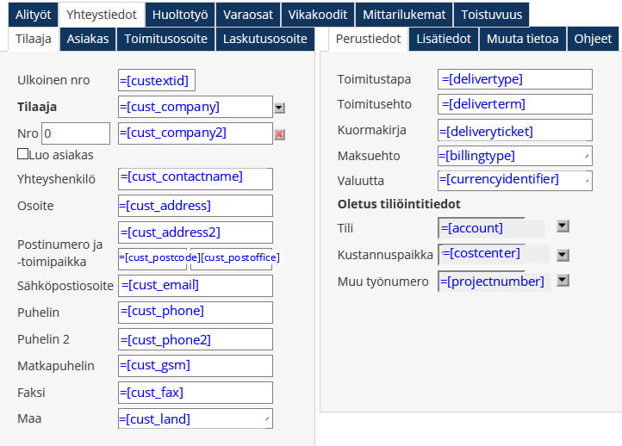Image resolution: width=622 pixels, height=446 pixels.
Task: Click the Toimitustapa delivery type field
Action: [x=515, y=79]
